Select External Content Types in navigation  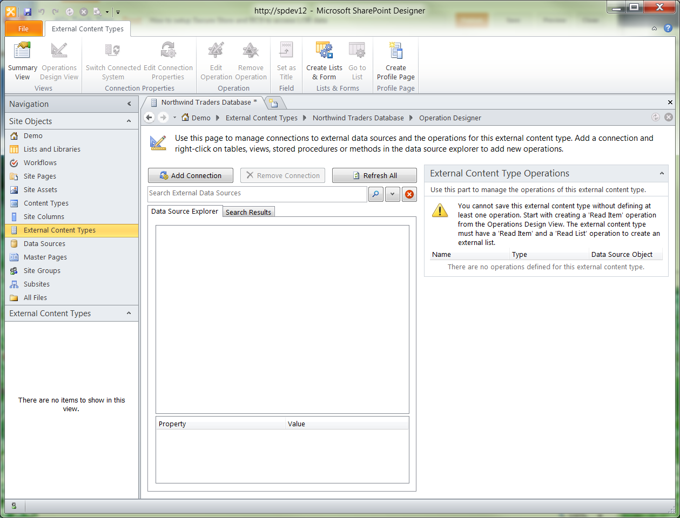[x=71, y=230]
